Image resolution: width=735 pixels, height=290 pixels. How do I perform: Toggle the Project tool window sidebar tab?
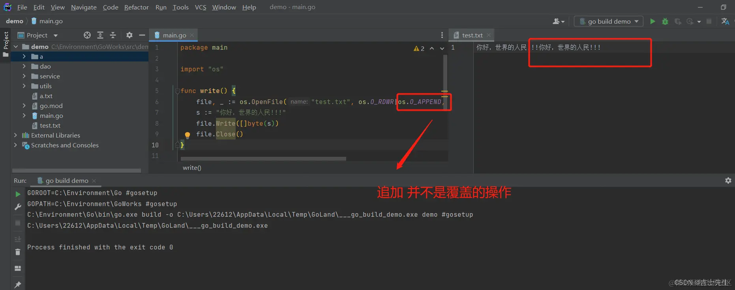(6, 43)
